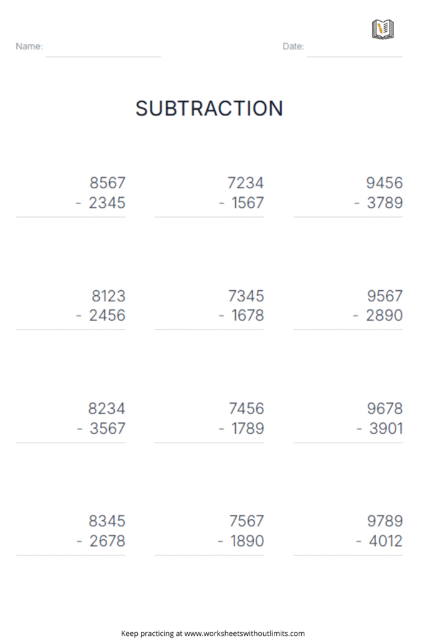Click the Name label text
This screenshot has height=639, width=426.
pos(29,46)
